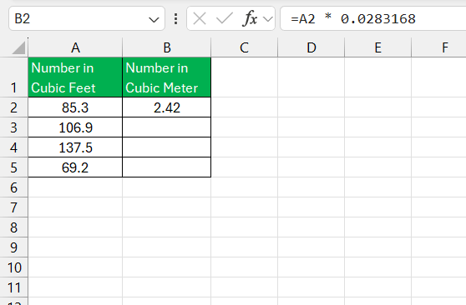466x305 pixels.
Task: Select column A header
Action: pyautogui.click(x=75, y=47)
